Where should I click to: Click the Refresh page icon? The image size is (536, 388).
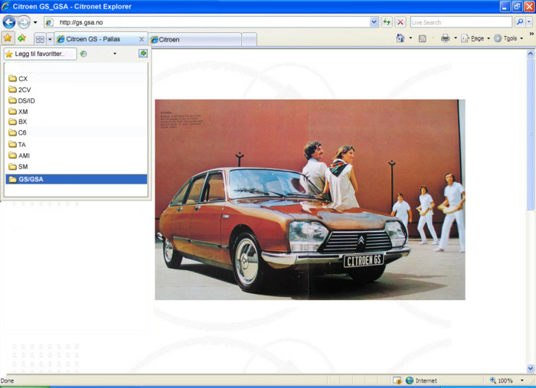pos(387,22)
